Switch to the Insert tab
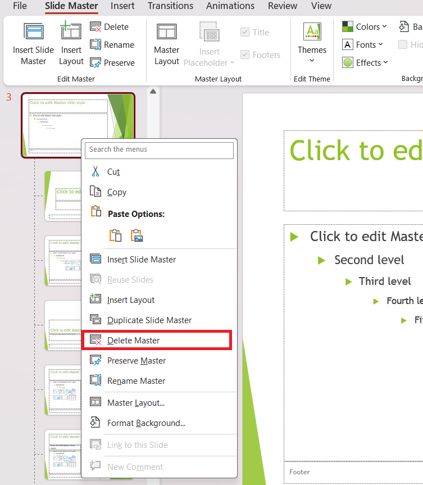 (x=122, y=6)
